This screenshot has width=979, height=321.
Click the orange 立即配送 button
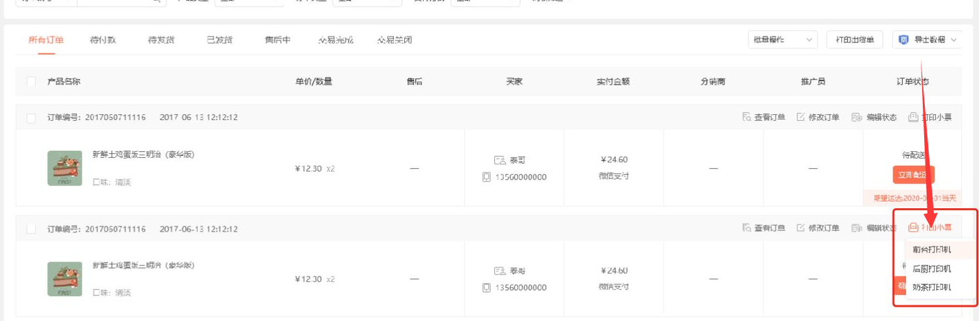(914, 175)
